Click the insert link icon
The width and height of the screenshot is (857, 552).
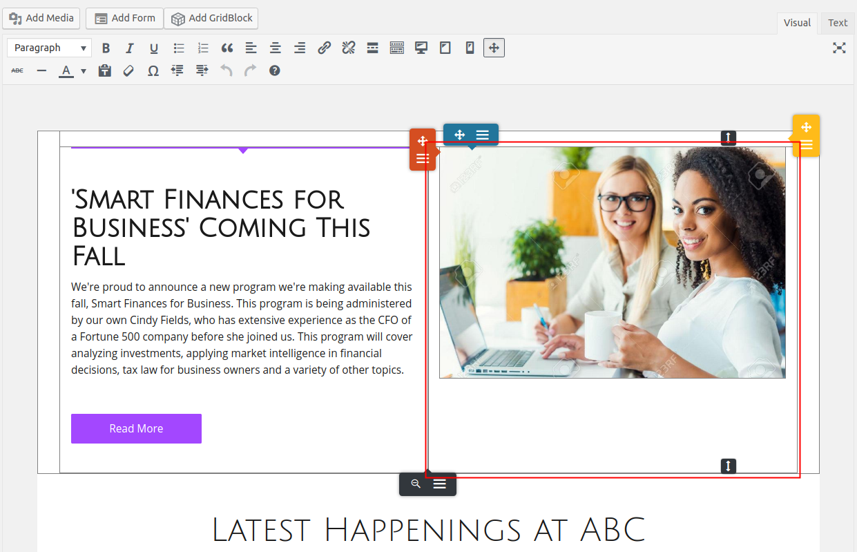[x=324, y=48]
